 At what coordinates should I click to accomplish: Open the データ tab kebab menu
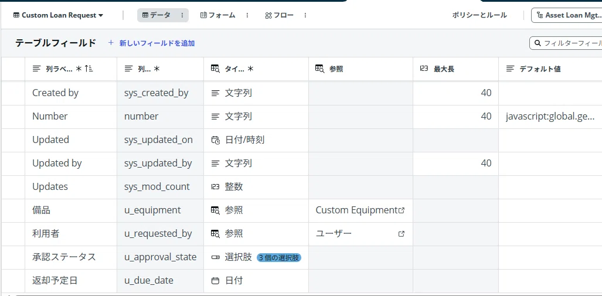point(182,15)
